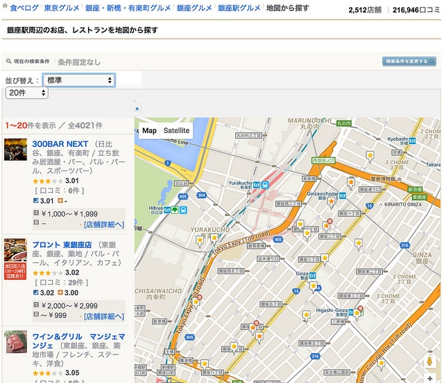This screenshot has height=383, width=444.
Task: Open the 並び替え sort dropdown
Action: pyautogui.click(x=79, y=80)
